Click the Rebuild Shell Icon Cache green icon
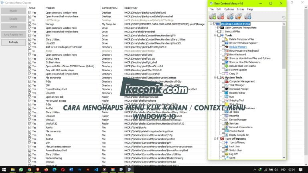The image size is (308, 173). [x=227, y=66]
